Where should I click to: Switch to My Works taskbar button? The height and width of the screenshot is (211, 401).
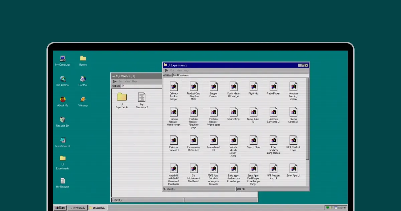[x=77, y=208]
